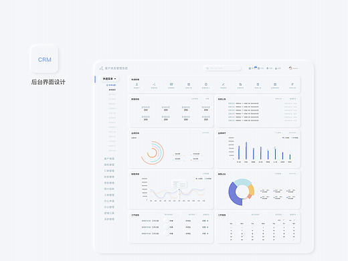
Task: Click the Sat column header in the calendar
Action: click(x=294, y=224)
